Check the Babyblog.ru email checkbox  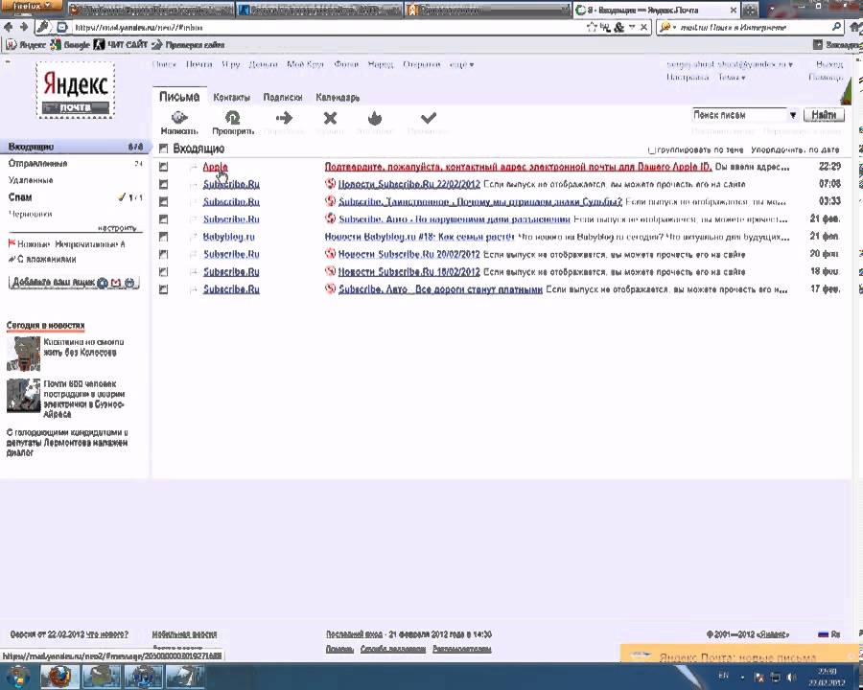click(x=163, y=237)
